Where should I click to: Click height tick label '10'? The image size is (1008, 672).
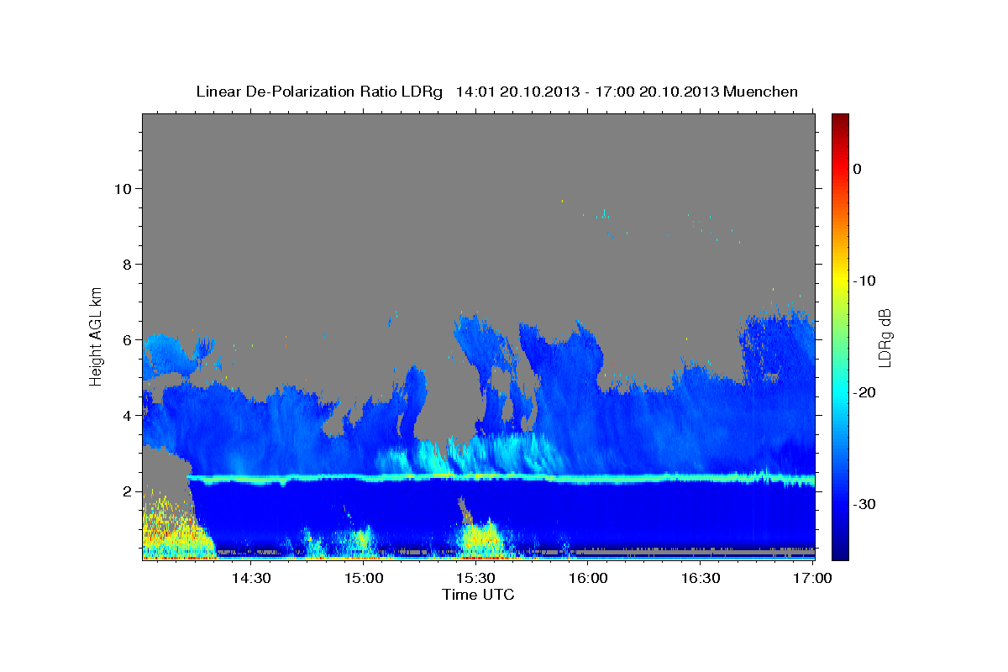[122, 188]
